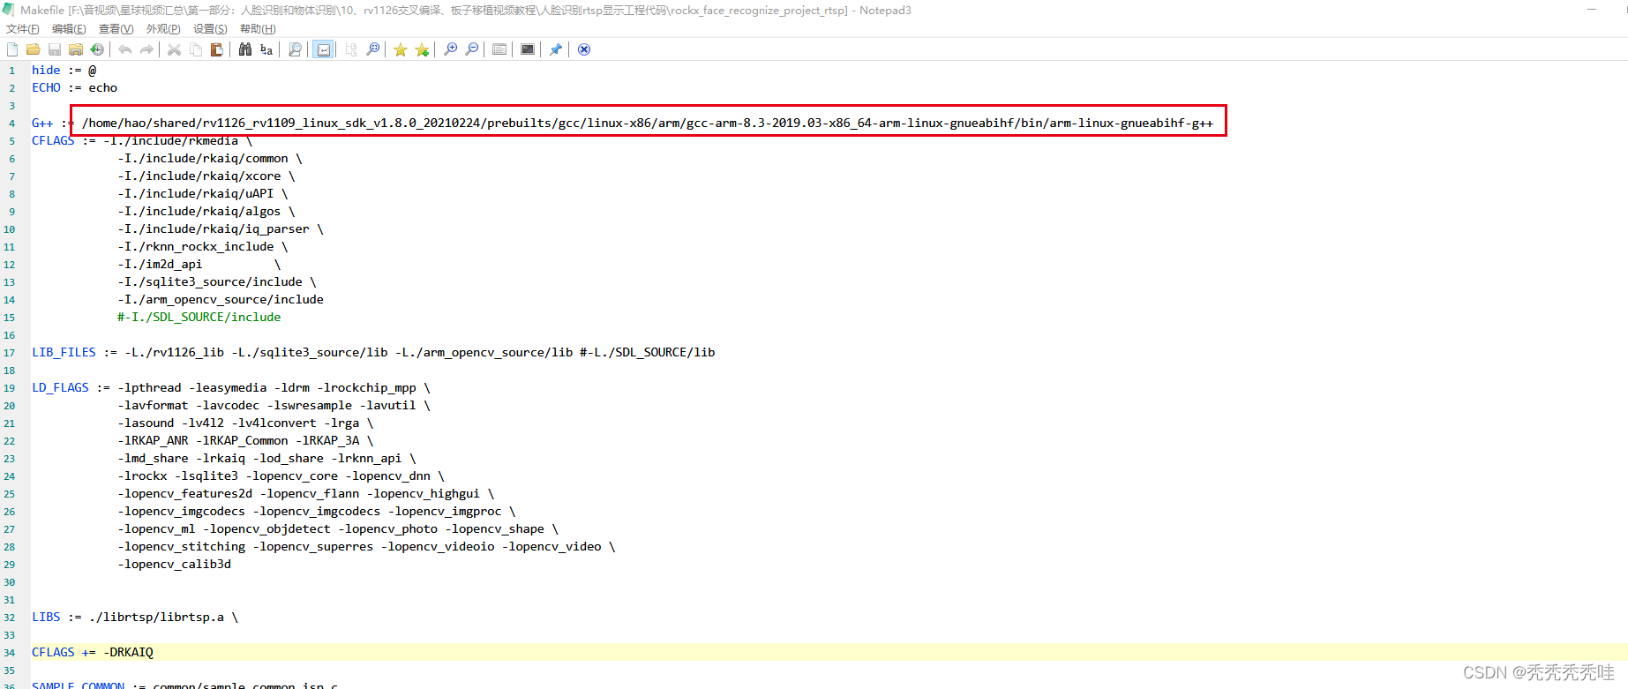Click the blue circled X exit icon
The width and height of the screenshot is (1628, 689).
click(584, 49)
